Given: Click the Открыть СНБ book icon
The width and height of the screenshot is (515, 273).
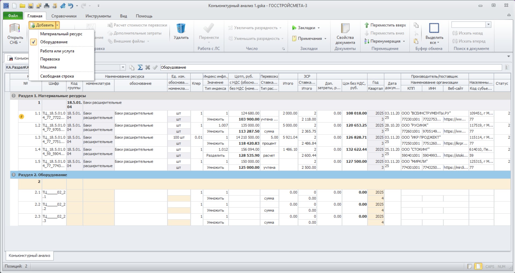Looking at the screenshot, I should 15,29.
